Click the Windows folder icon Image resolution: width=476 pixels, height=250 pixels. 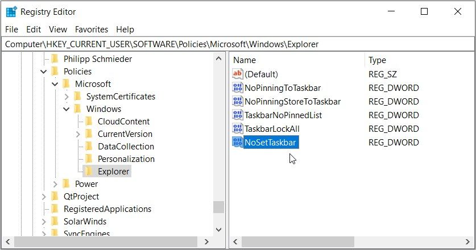tap(77, 109)
